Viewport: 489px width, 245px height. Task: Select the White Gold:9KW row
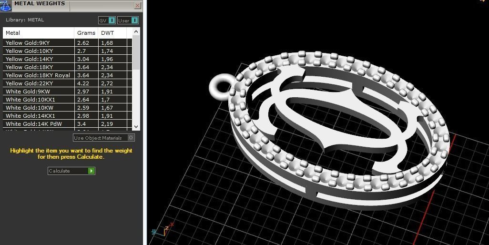(67, 92)
